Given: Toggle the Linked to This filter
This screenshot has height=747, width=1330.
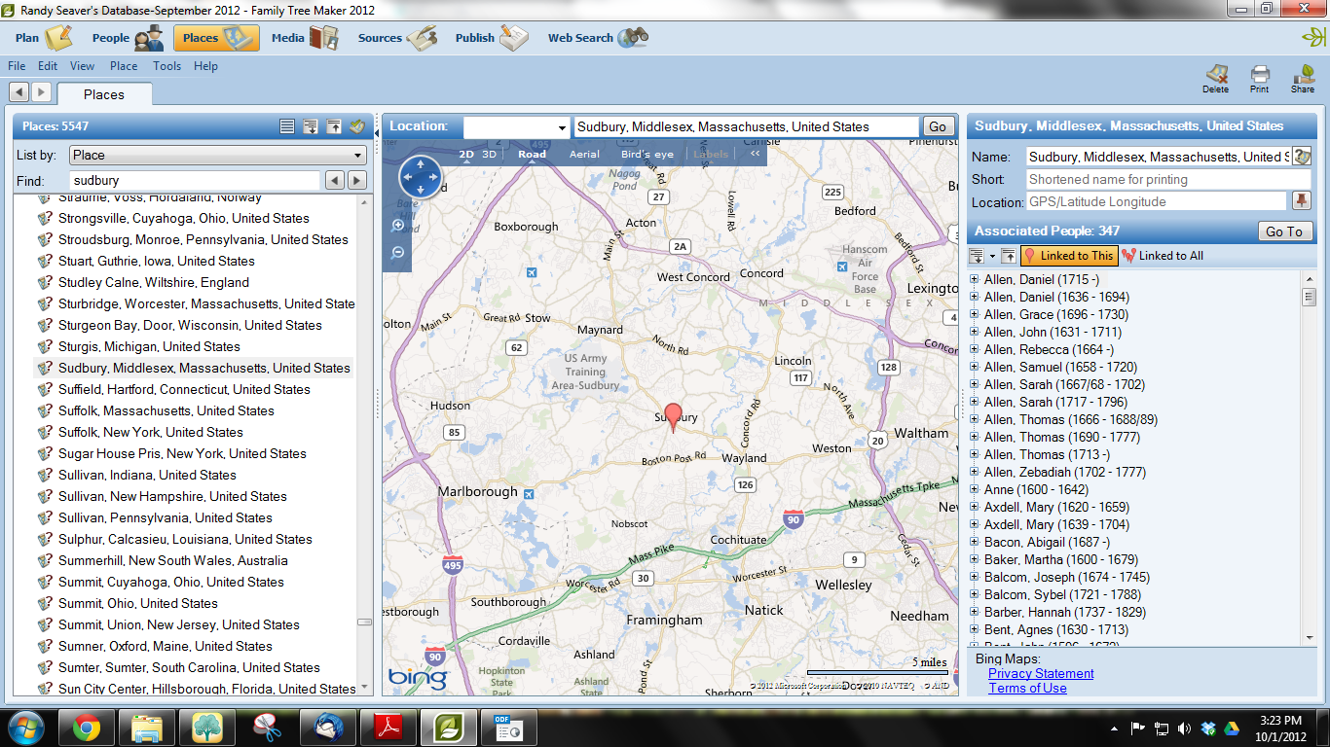Looking at the screenshot, I should [x=1070, y=256].
